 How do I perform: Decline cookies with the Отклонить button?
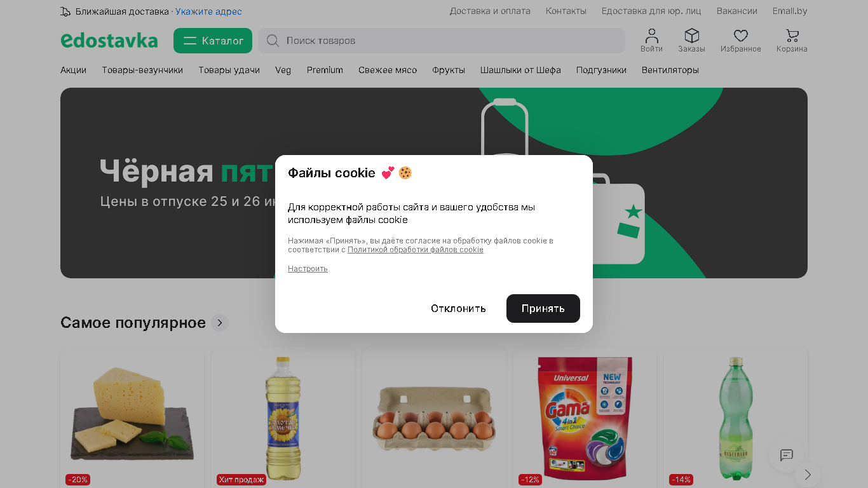[x=458, y=308]
